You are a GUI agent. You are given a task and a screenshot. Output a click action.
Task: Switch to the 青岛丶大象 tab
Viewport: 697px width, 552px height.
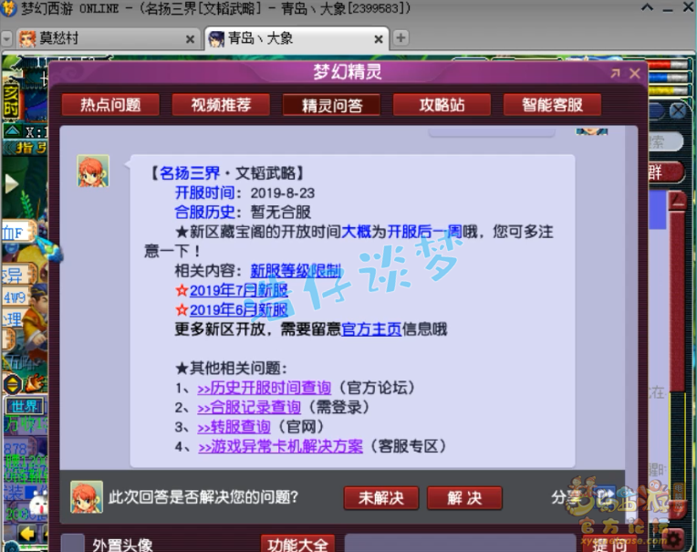296,38
